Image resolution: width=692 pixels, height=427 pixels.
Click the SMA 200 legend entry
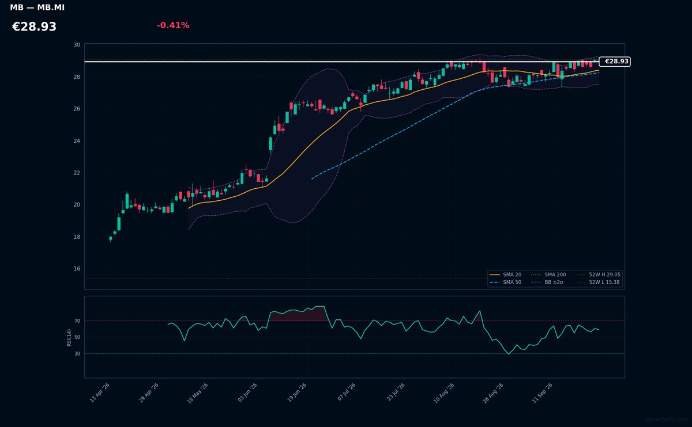(548, 275)
